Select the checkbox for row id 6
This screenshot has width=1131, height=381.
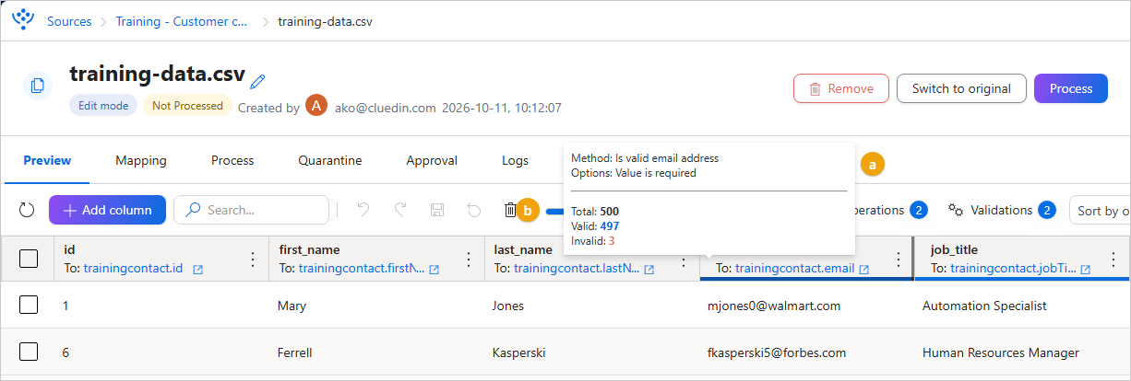click(x=29, y=352)
